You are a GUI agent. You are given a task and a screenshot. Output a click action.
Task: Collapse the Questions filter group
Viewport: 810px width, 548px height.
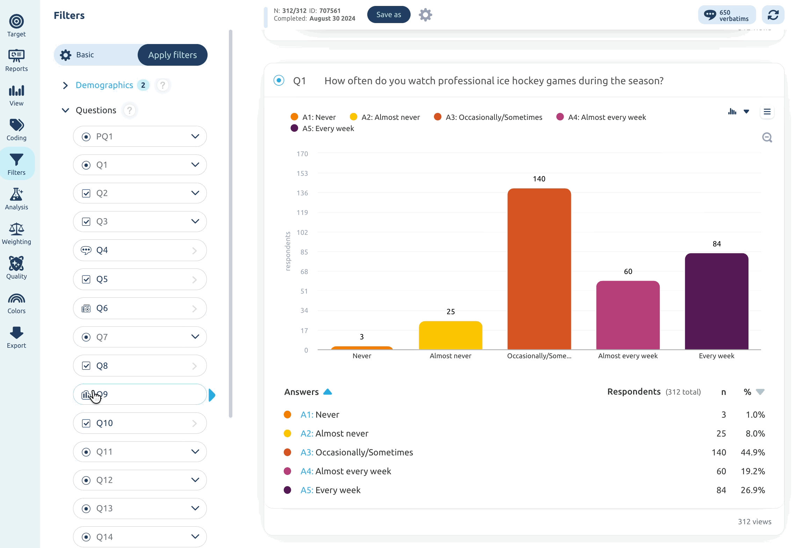click(65, 110)
